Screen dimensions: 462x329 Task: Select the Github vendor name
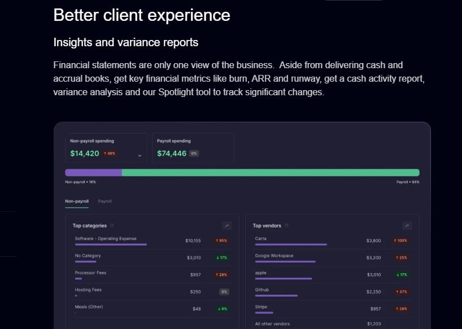[262, 290]
